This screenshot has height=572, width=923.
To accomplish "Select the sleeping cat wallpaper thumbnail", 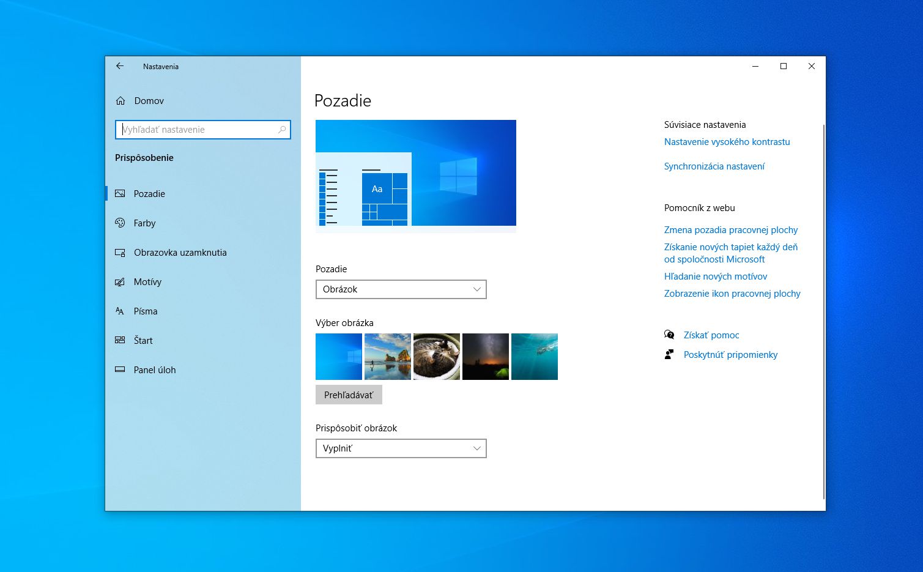I will [437, 357].
